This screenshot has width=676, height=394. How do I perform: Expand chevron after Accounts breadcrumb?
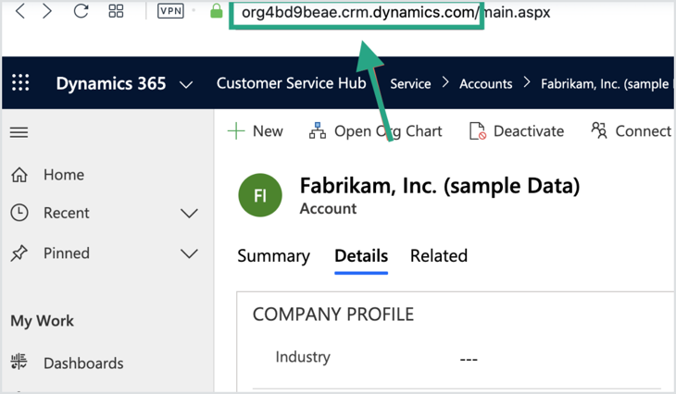point(526,82)
